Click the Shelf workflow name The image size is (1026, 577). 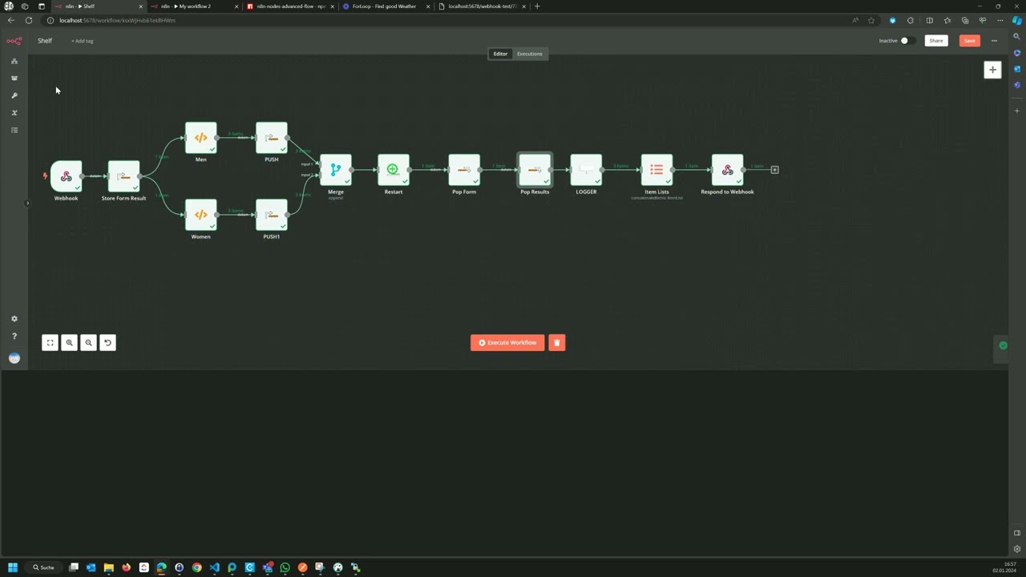45,41
